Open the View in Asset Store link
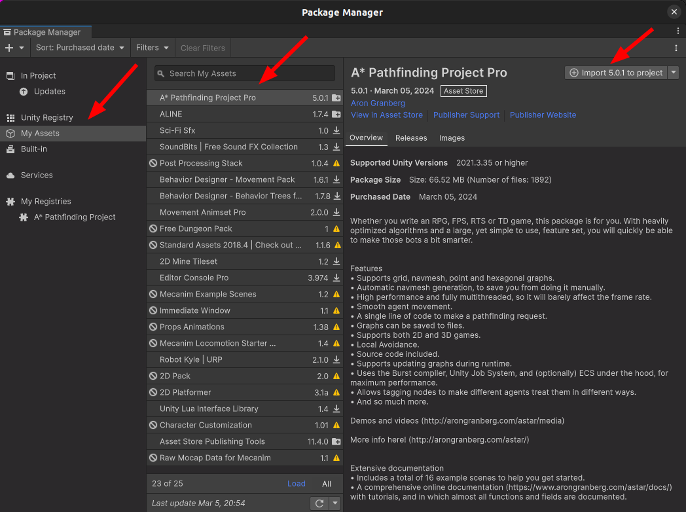This screenshot has height=512, width=686. [387, 115]
